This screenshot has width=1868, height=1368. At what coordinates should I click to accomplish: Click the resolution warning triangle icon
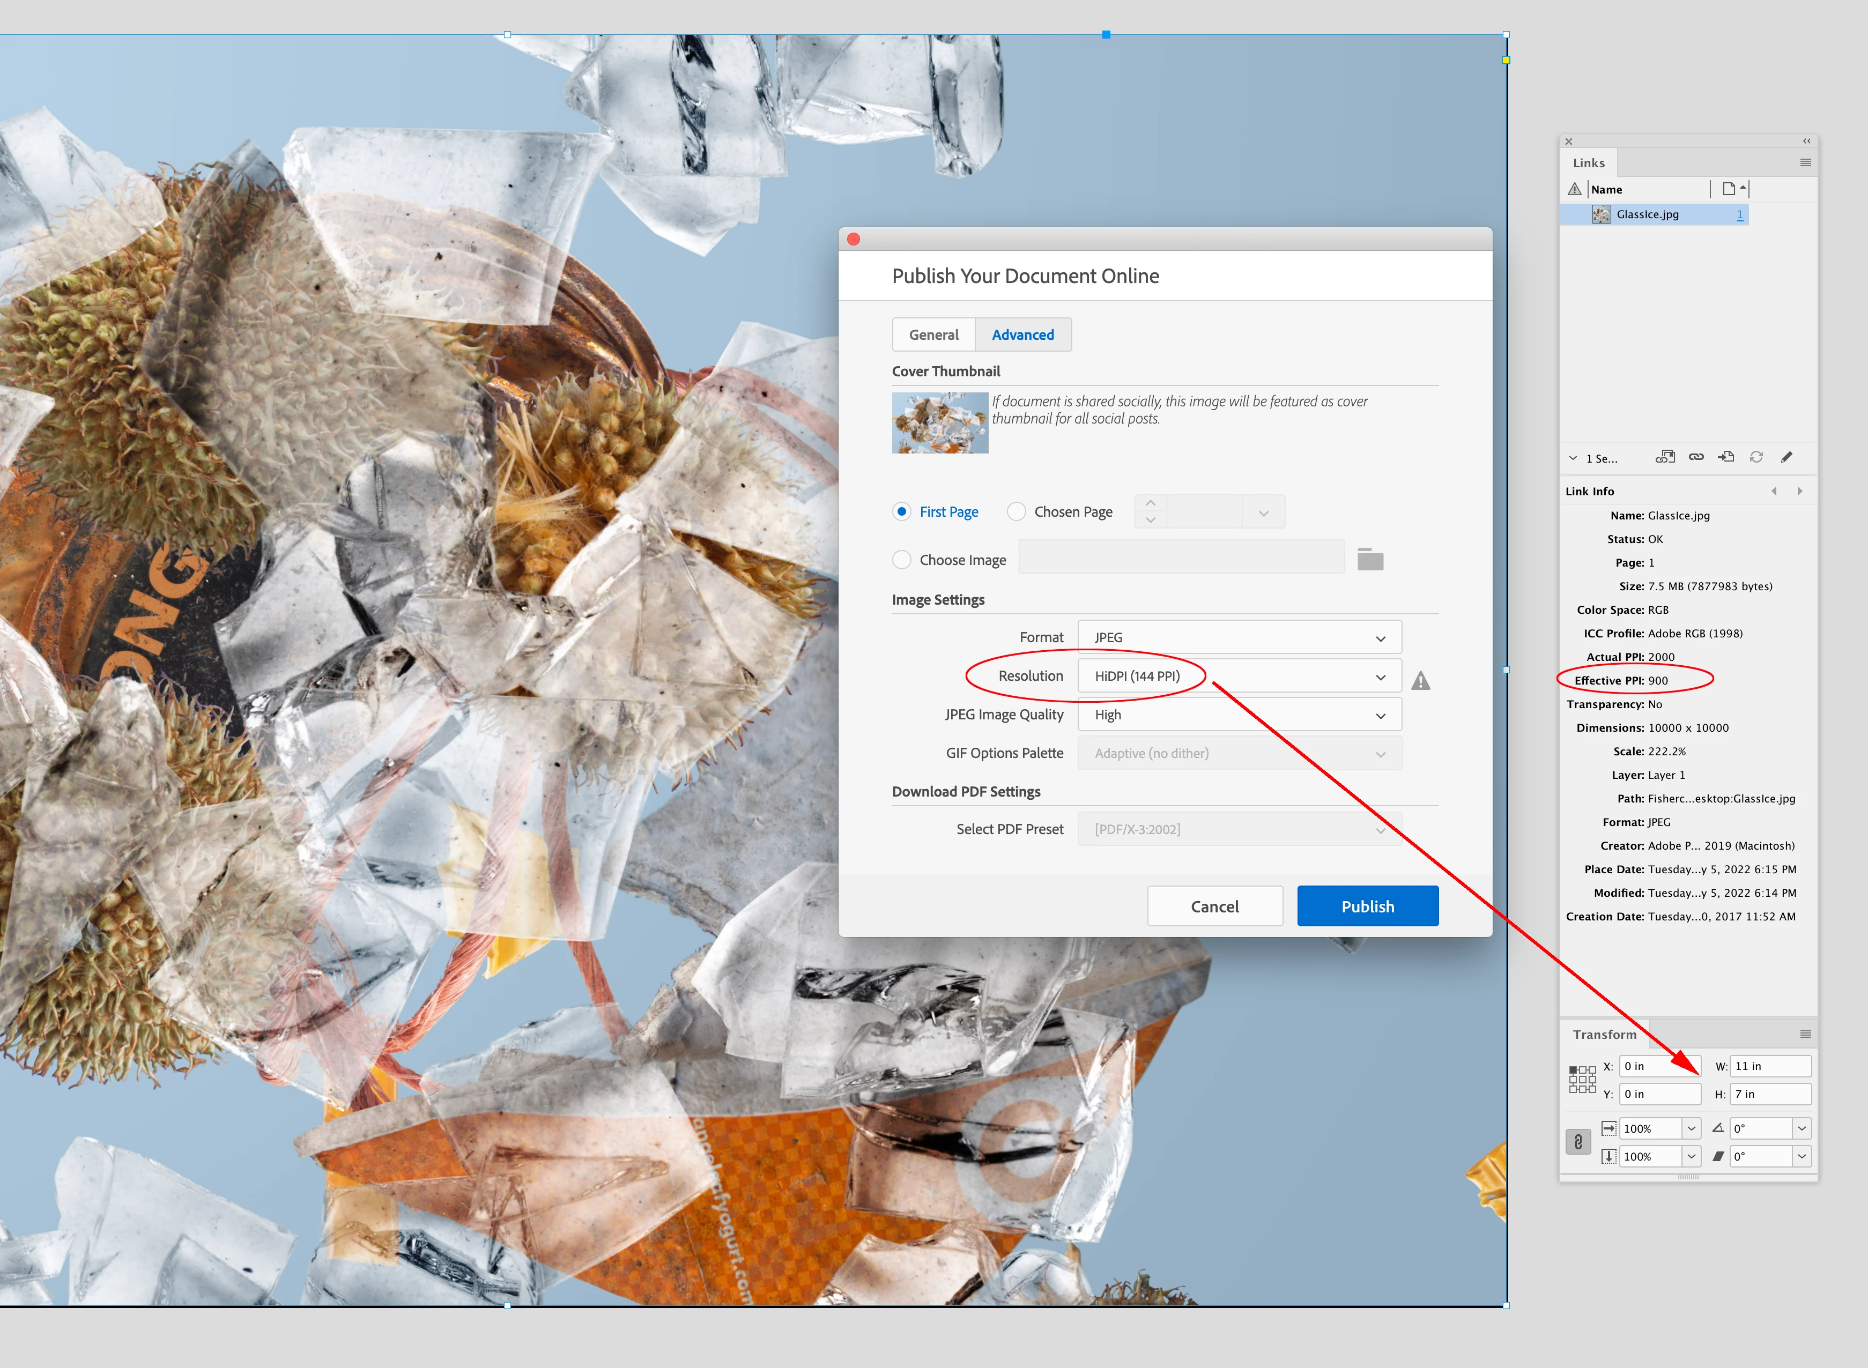1421,681
